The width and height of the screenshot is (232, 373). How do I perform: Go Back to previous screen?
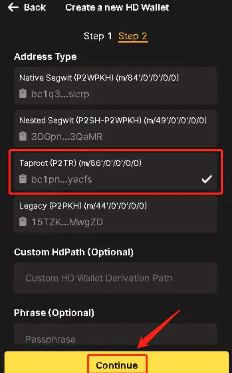click(34, 7)
